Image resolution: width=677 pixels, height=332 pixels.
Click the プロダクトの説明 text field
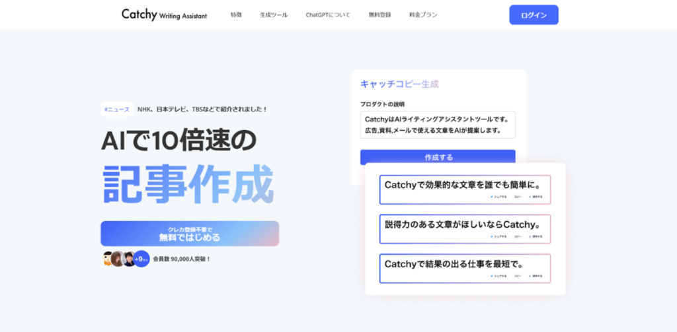[x=437, y=125]
